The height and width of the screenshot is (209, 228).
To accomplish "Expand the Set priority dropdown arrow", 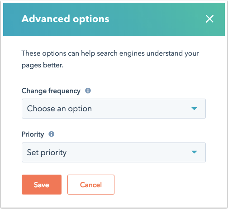I will click(x=194, y=152).
